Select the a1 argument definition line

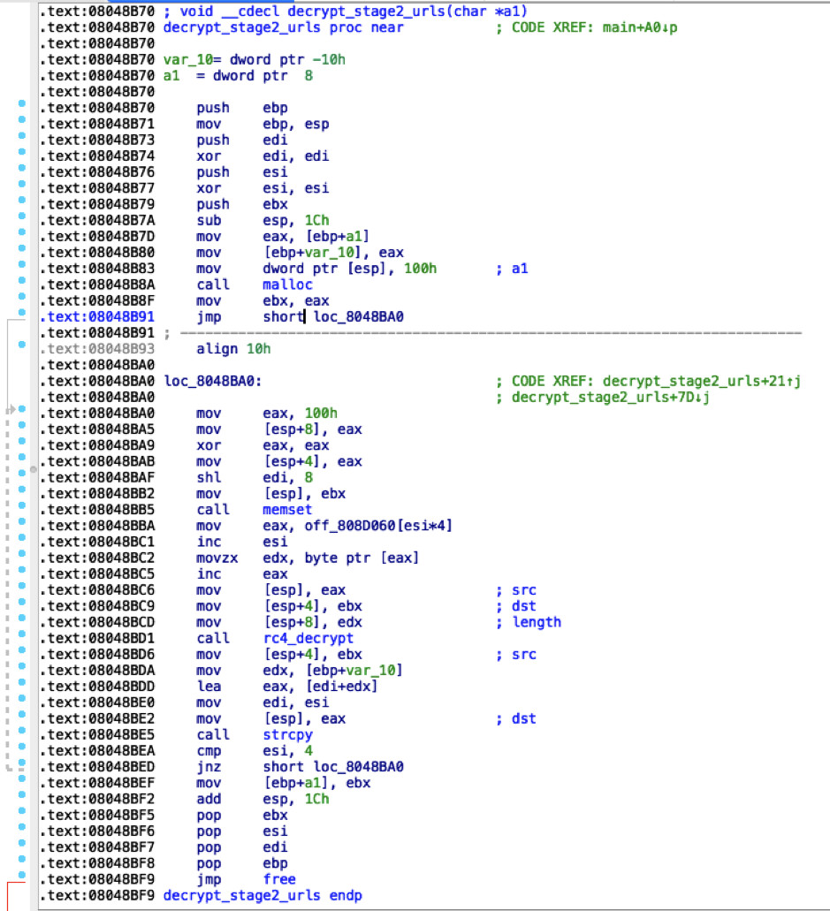238,75
